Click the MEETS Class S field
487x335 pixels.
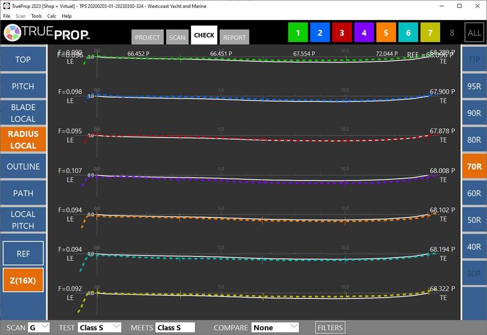coord(175,328)
